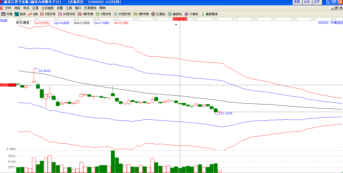Click the Bt=10.2565 value
Image resolution: width=343 pixels, height=173 pixels.
tap(121, 23)
